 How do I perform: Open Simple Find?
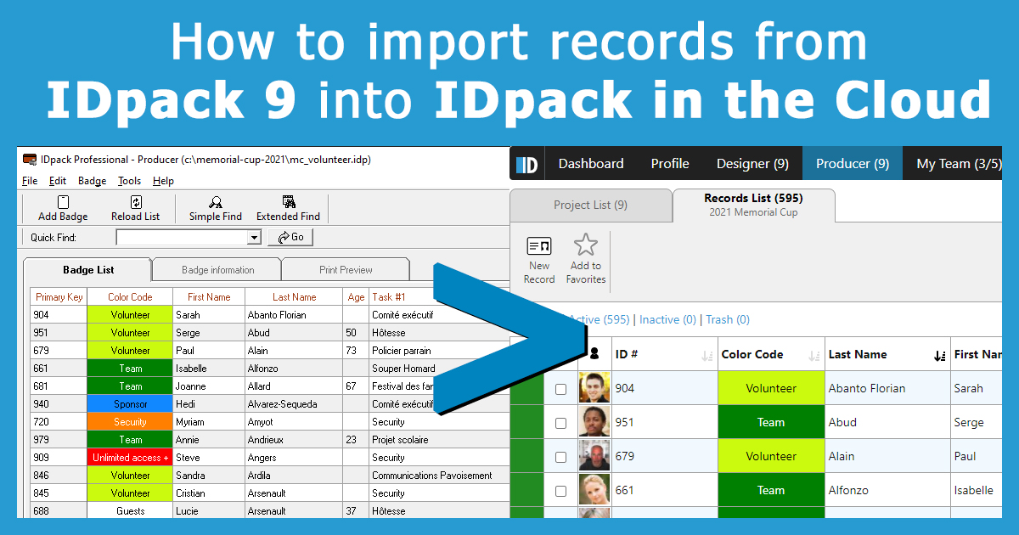[215, 207]
